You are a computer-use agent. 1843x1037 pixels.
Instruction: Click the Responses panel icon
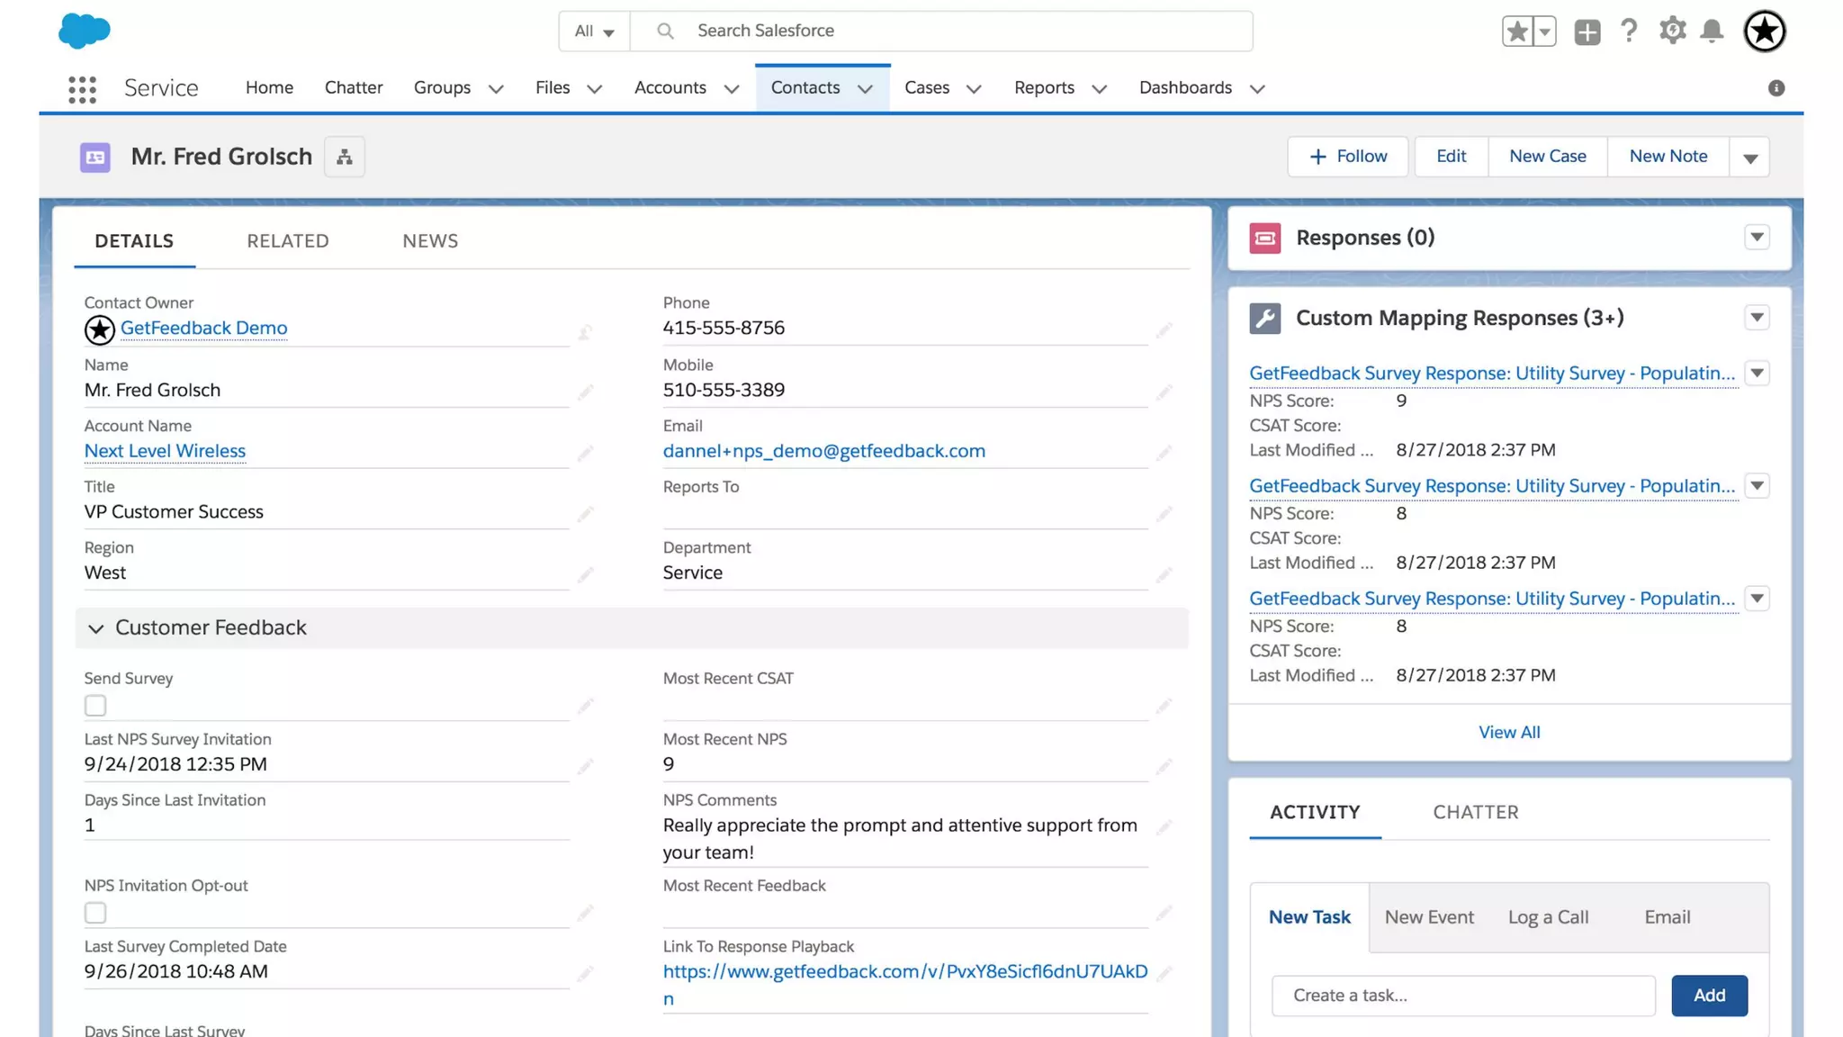click(x=1265, y=239)
